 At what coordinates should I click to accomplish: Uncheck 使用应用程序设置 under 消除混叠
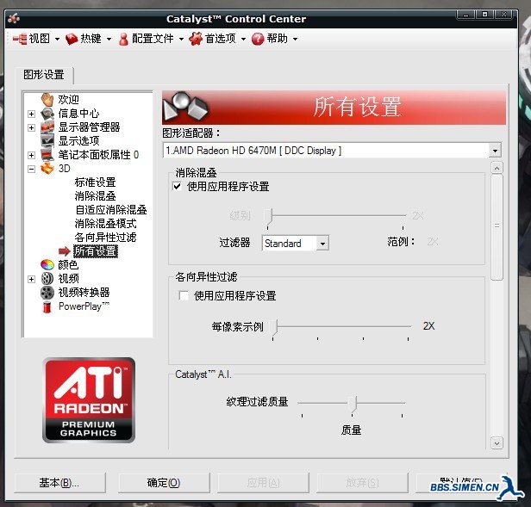(177, 187)
